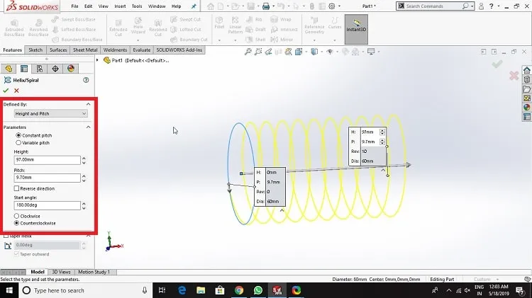Click the Rib tool
This screenshot has width=532, height=298.
254,20
